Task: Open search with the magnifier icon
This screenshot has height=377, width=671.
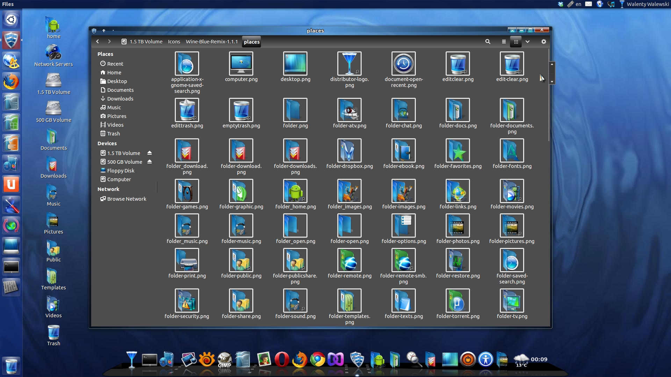Action: tap(488, 42)
